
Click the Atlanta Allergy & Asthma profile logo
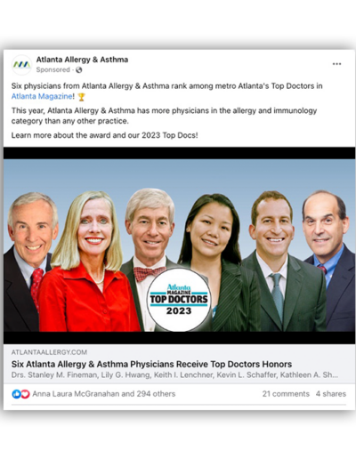pos(21,65)
